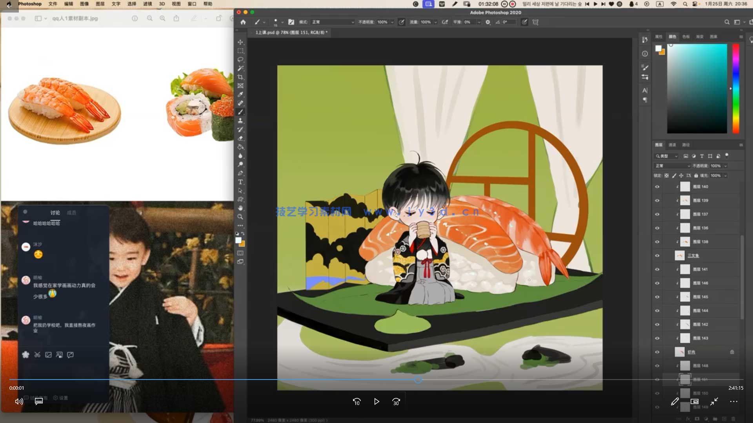Viewport: 753px width, 423px height.
Task: Hide layer 图层 140
Action: click(x=657, y=187)
